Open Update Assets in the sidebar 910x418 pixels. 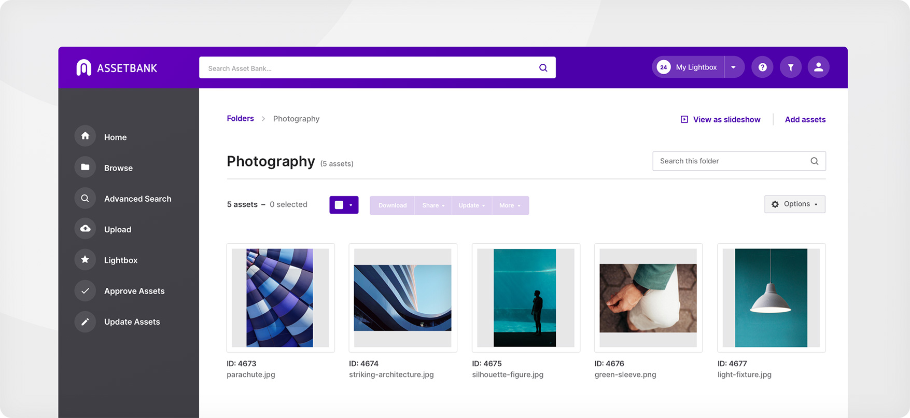pyautogui.click(x=132, y=322)
